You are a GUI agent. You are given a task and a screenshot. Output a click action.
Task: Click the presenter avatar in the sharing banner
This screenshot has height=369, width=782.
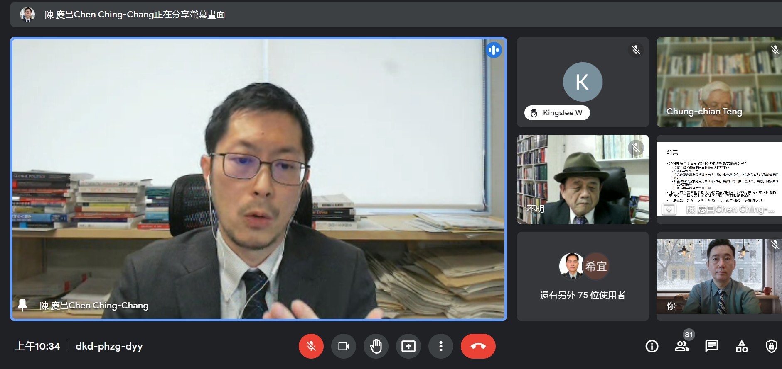(x=27, y=15)
